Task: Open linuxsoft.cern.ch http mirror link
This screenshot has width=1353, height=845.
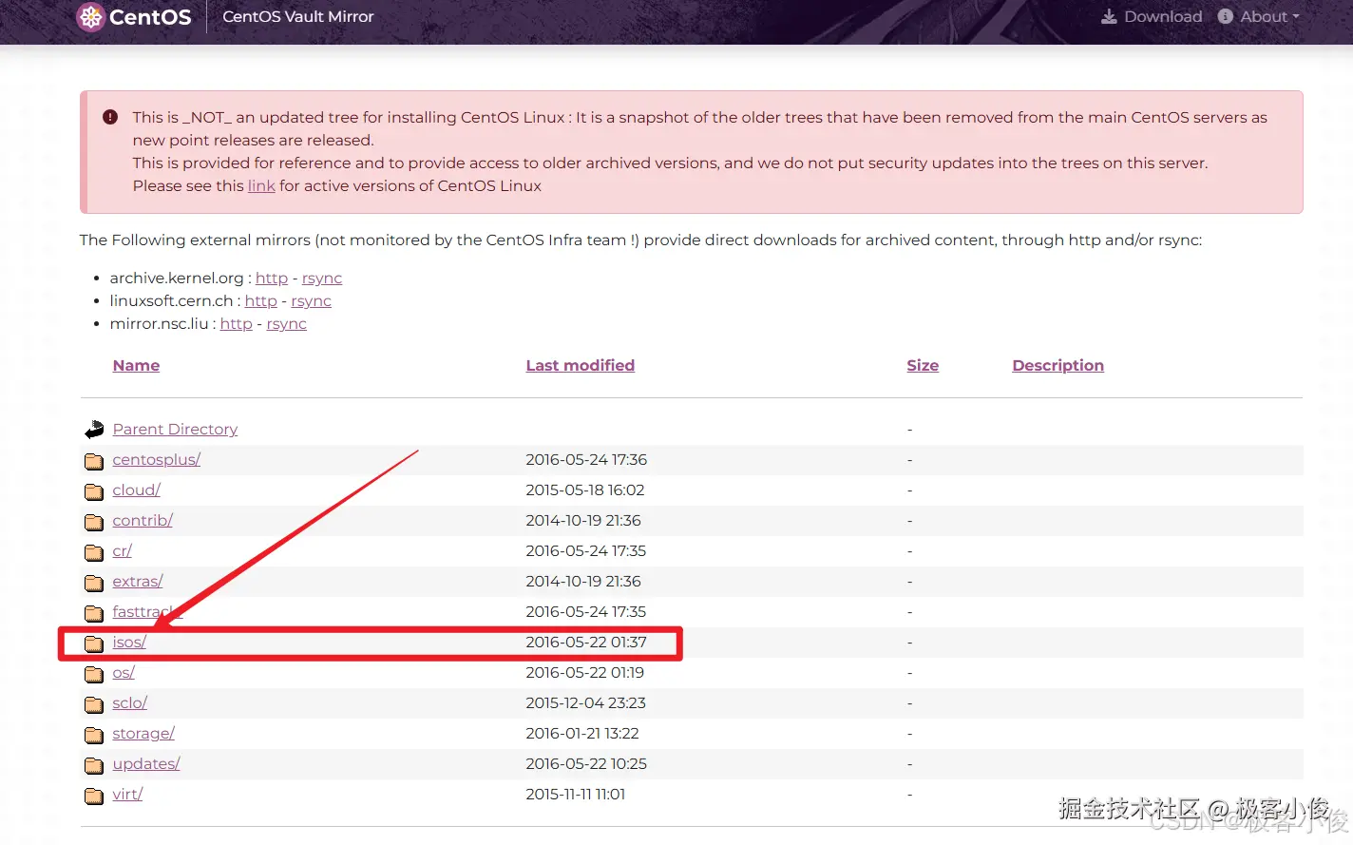Action: click(261, 300)
